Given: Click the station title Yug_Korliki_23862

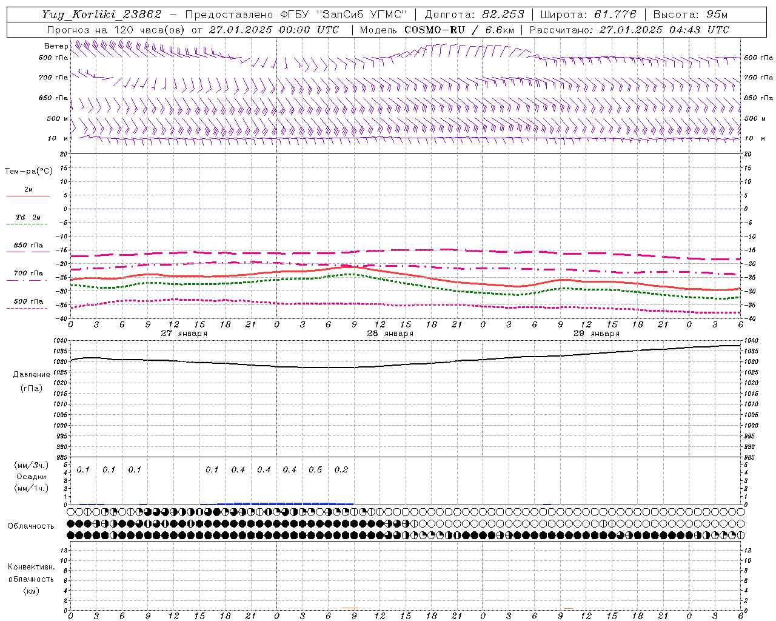Looking at the screenshot, I should 102,15.
